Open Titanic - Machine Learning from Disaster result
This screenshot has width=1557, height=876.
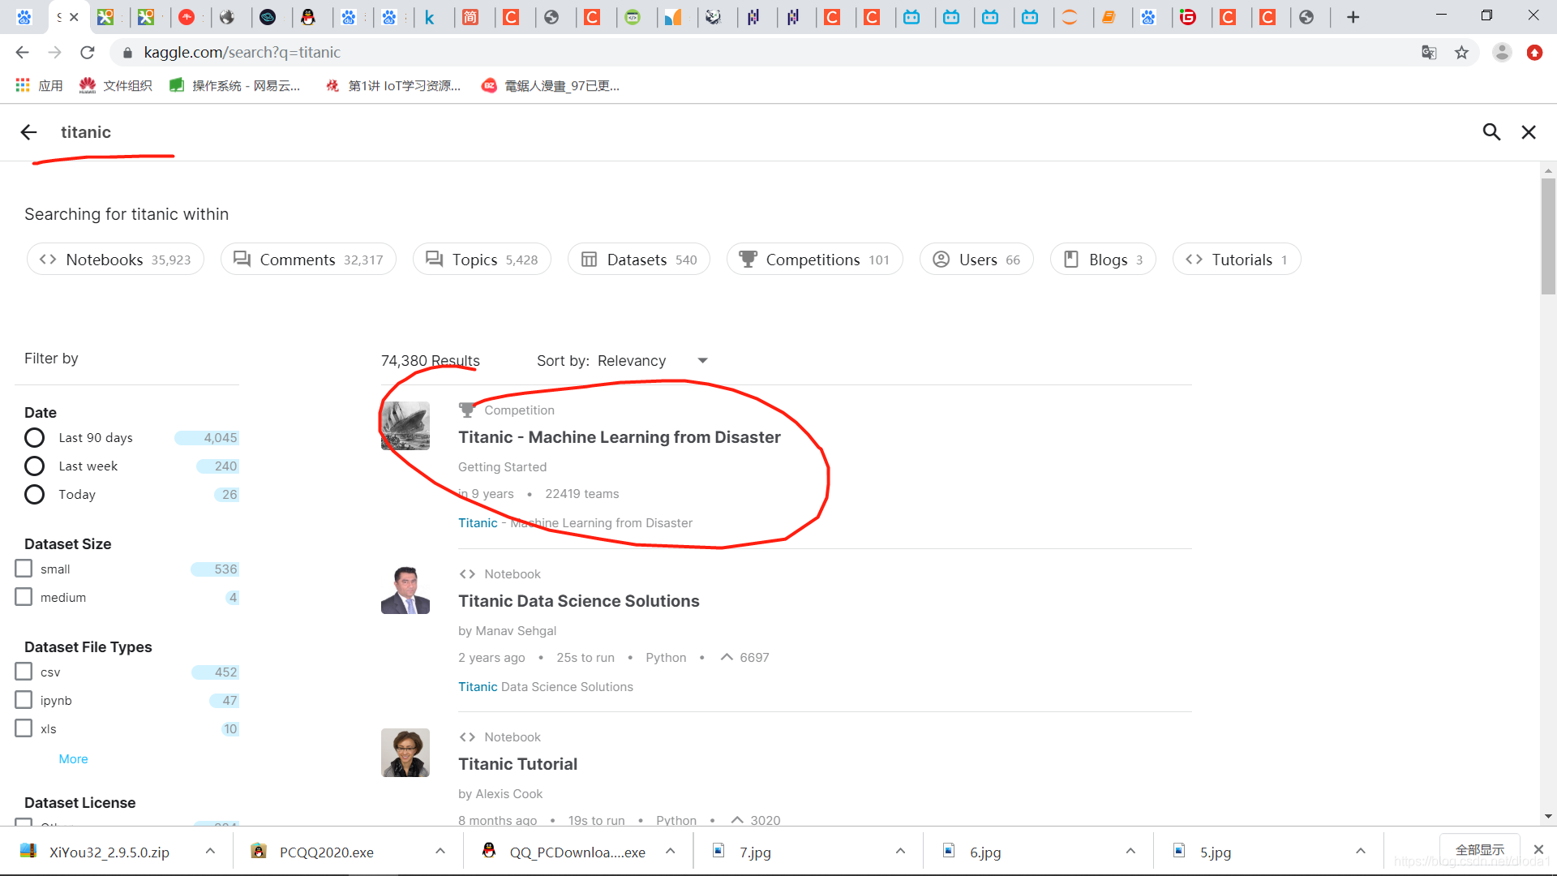pos(620,437)
